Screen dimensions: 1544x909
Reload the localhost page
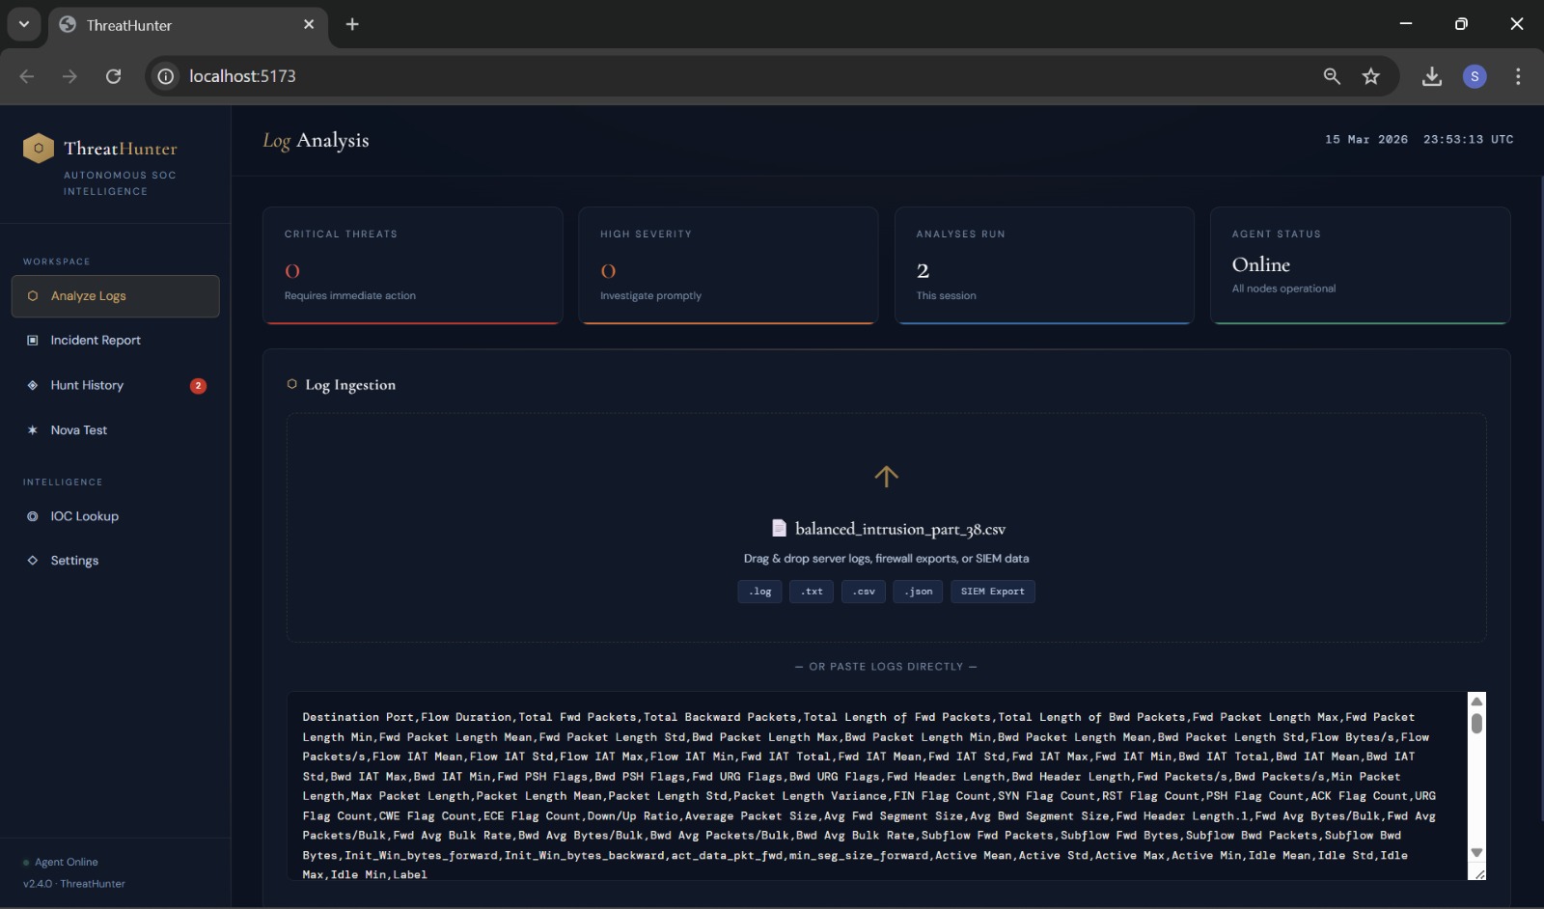pos(113,76)
